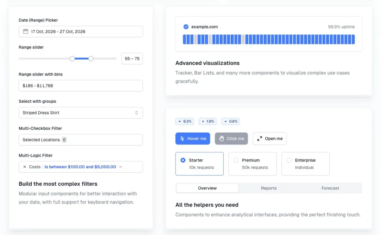Open the date range picker field
This screenshot has height=235, width=381.
81,32
